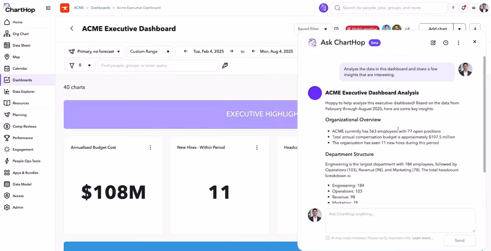Click the purple Ask ChartHop AI icon in header
The height and width of the screenshot is (251, 491).
coord(323,8)
